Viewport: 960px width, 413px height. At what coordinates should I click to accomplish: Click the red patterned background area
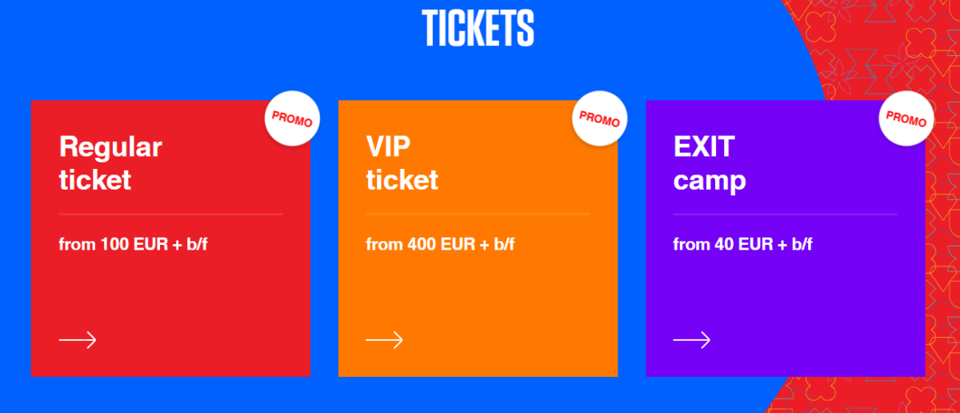pyautogui.click(x=880, y=48)
